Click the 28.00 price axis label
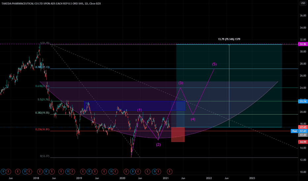The width and height of the screenshot is (308, 181). point(303,64)
